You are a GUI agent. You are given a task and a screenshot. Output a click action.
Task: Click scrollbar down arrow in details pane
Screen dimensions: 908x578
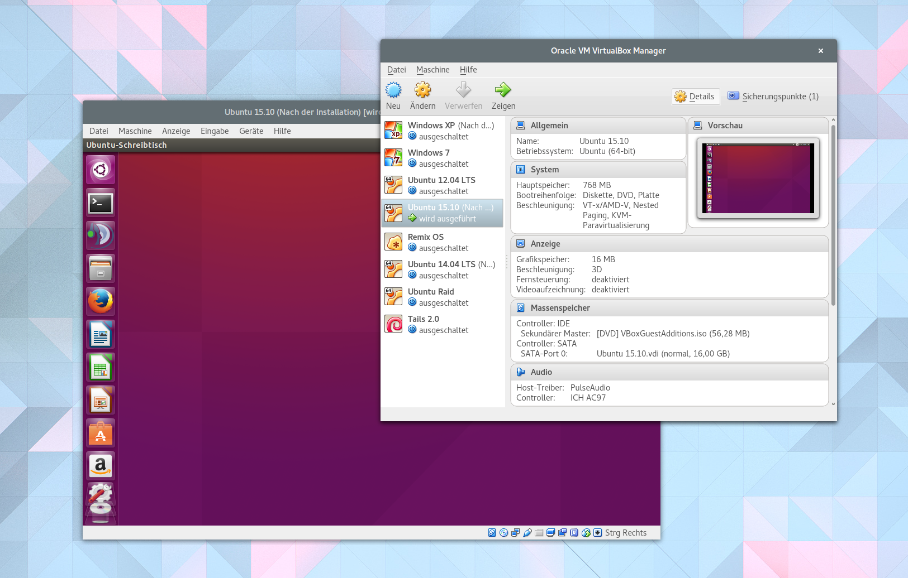(x=833, y=404)
